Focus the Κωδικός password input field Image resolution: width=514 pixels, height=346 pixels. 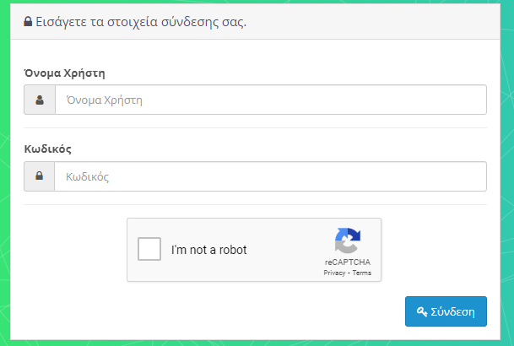(x=270, y=176)
